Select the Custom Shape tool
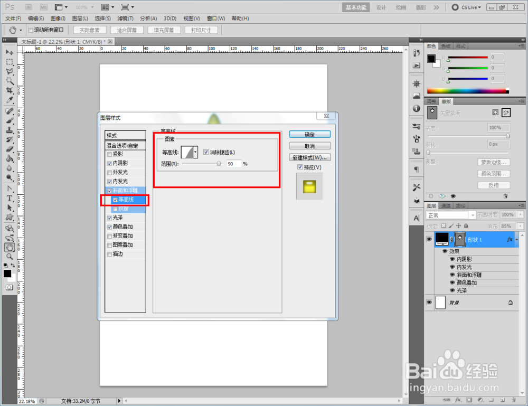Viewport: 528px width, 406px height. tap(10, 218)
